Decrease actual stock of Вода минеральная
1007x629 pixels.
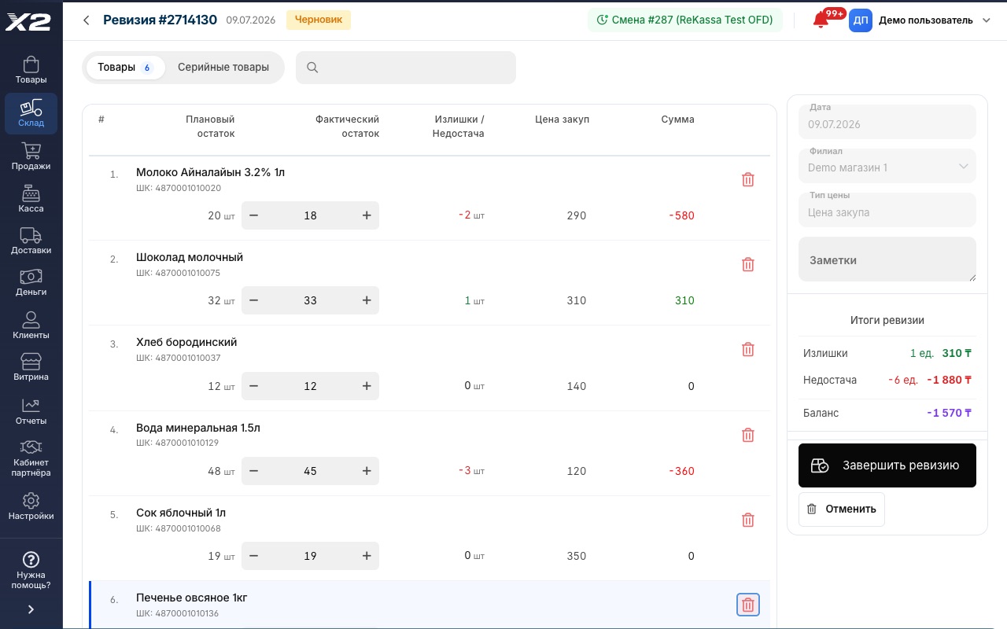pyautogui.click(x=254, y=471)
